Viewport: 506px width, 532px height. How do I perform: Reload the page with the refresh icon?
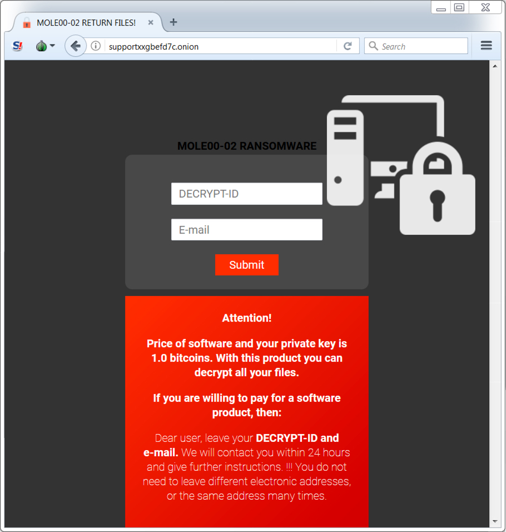point(348,46)
